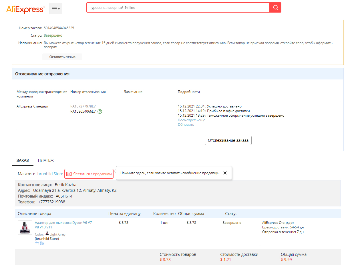
Task: Open the brunhild Store link
Action: (x=50, y=174)
